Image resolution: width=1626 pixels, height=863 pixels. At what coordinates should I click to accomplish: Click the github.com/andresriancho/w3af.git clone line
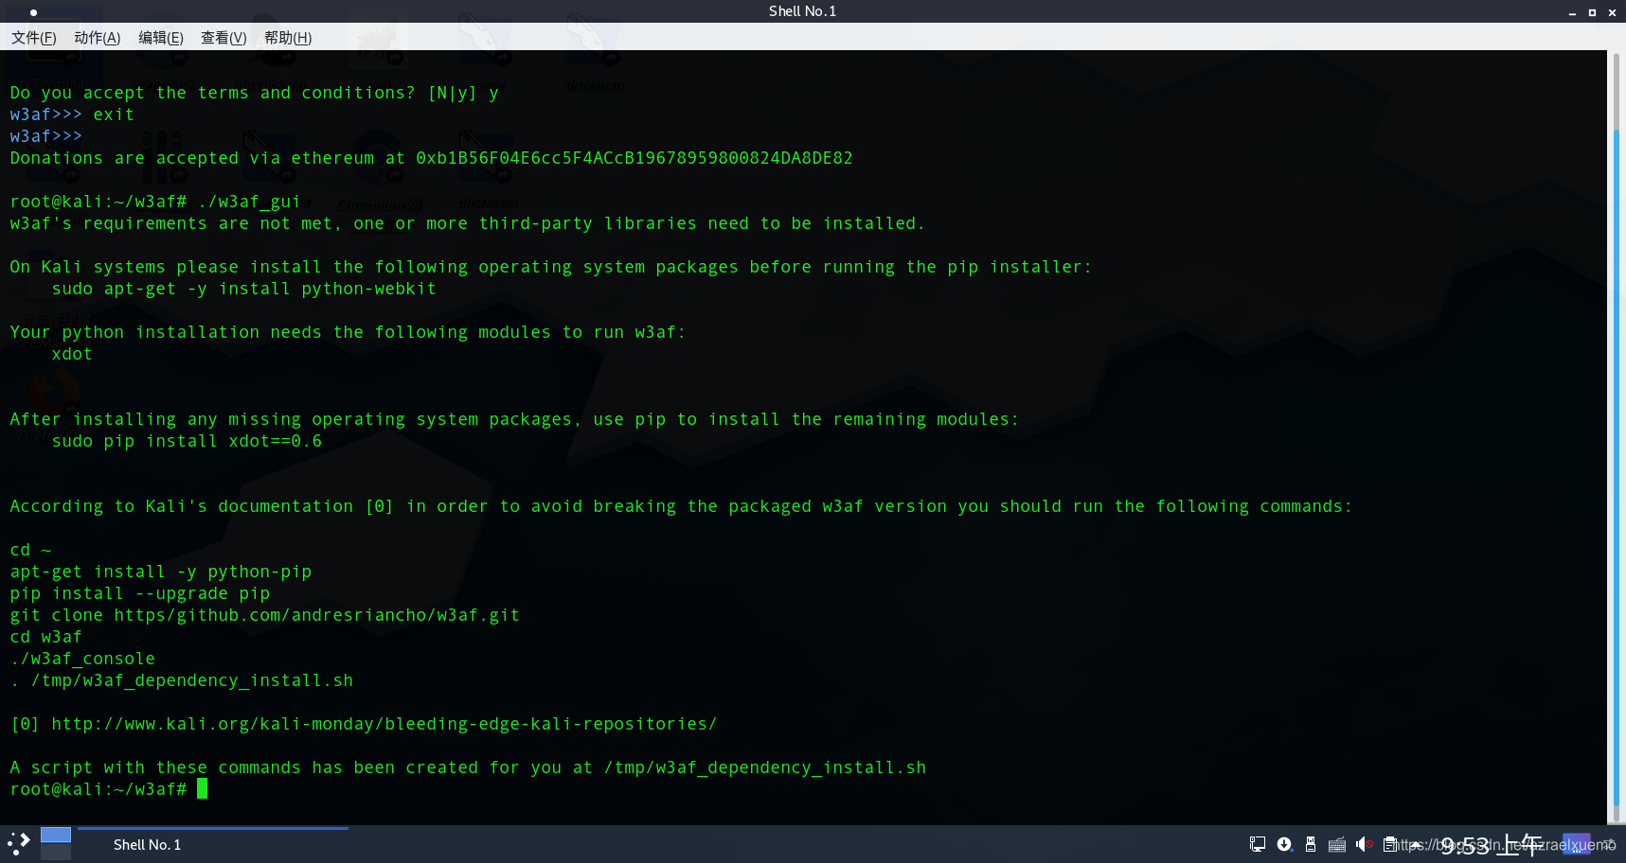[x=265, y=615]
